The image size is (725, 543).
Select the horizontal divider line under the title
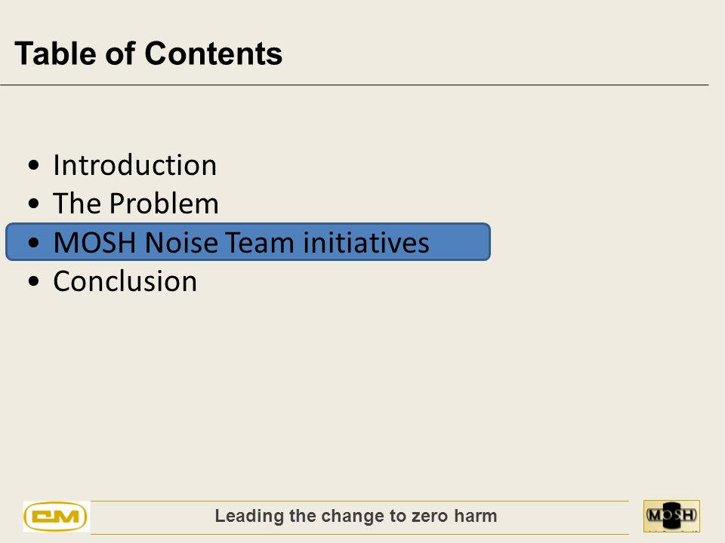tap(354, 85)
